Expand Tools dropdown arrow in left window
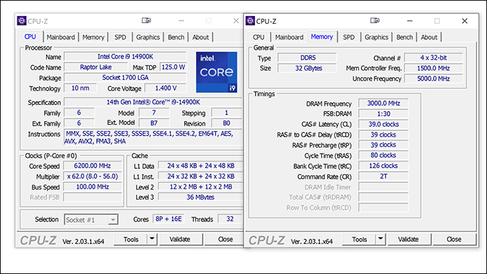The width and height of the screenshot is (487, 274). point(152,239)
